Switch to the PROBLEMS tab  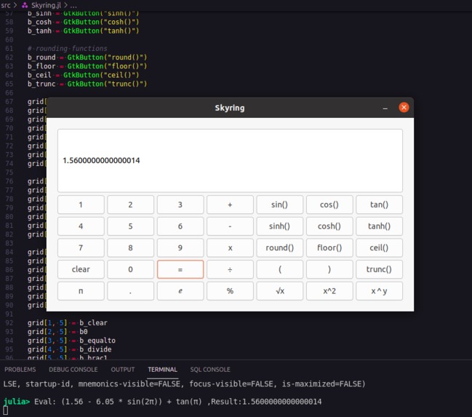pos(20,370)
